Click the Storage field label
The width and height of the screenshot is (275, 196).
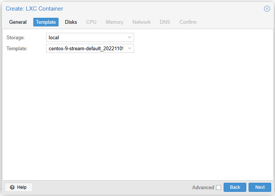(15, 37)
